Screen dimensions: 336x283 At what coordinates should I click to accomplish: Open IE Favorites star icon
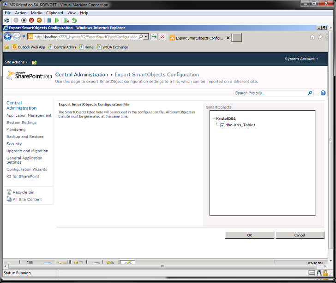320,37
